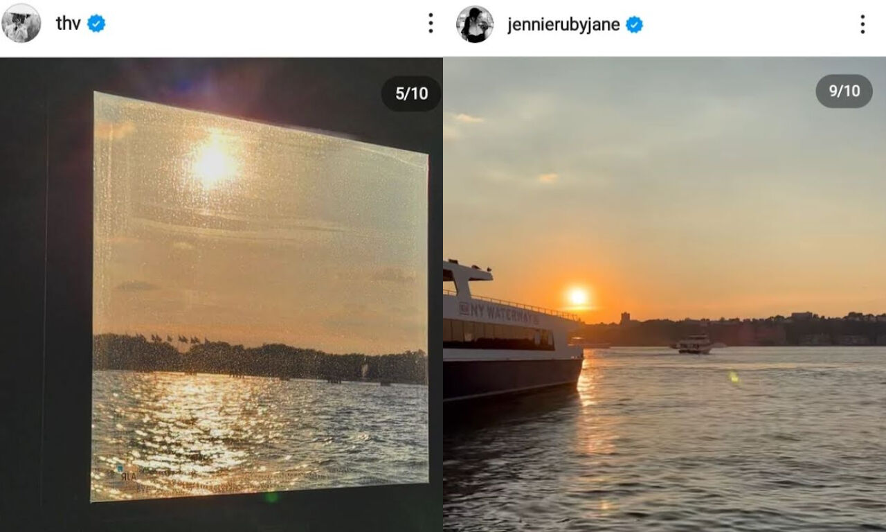Open the more options menu on thv's post
The width and height of the screenshot is (886, 532).
(431, 24)
